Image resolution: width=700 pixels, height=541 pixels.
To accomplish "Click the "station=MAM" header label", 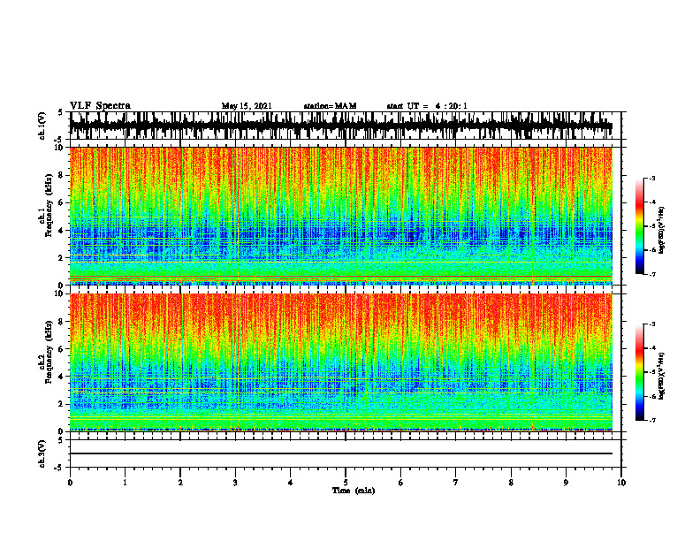I will point(330,106).
